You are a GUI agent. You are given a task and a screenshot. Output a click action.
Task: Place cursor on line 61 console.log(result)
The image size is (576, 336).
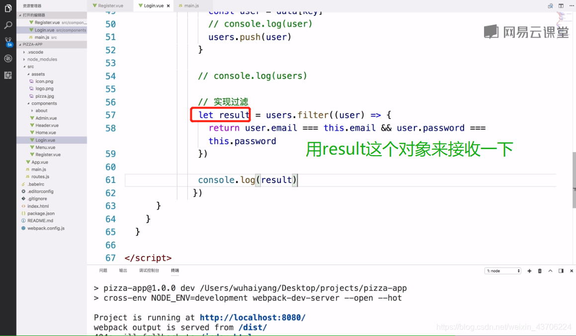coord(247,180)
